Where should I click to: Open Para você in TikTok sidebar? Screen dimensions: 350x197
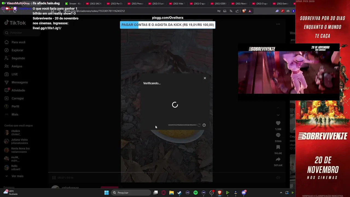tap(18, 42)
